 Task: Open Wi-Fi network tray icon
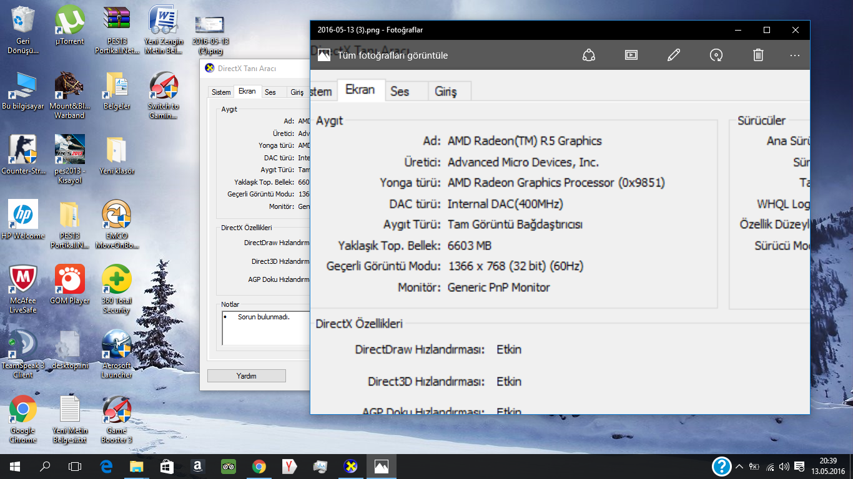click(770, 466)
